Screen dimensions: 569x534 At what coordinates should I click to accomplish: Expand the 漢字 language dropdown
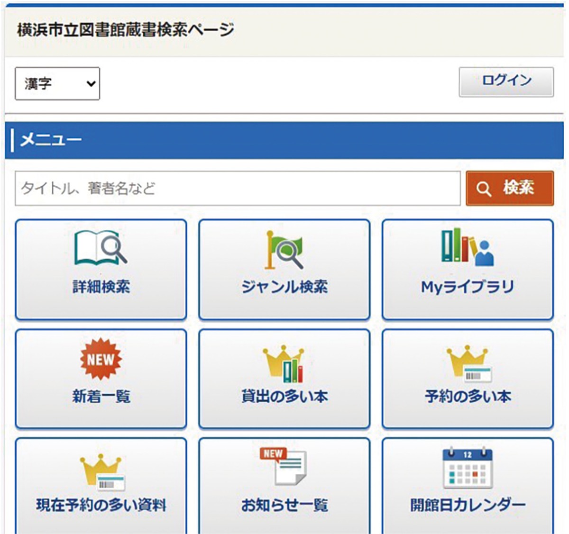click(57, 84)
